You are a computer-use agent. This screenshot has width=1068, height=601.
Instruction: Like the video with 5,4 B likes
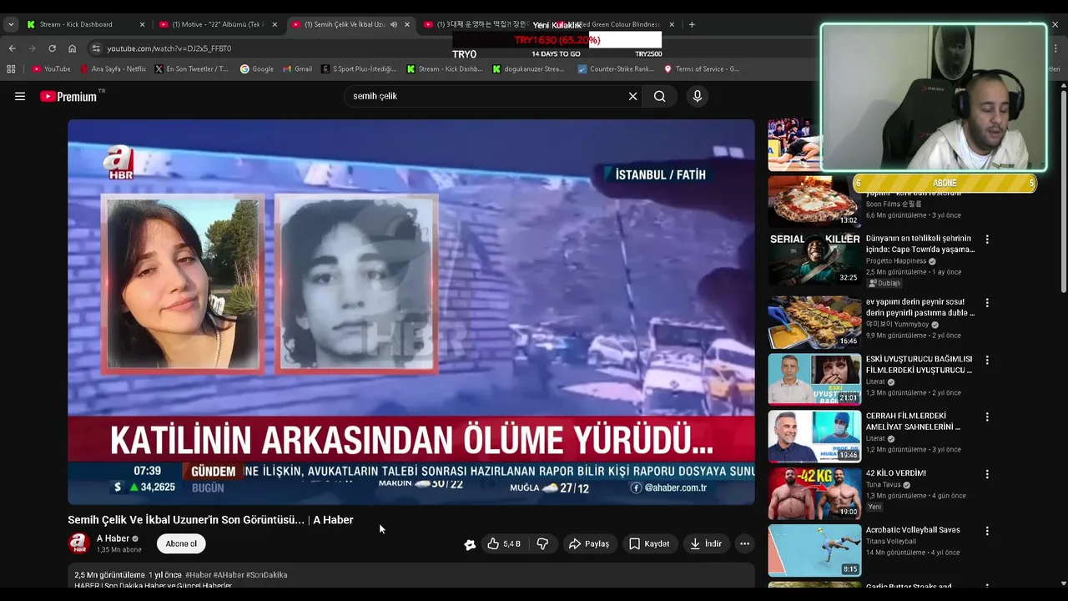tap(504, 543)
